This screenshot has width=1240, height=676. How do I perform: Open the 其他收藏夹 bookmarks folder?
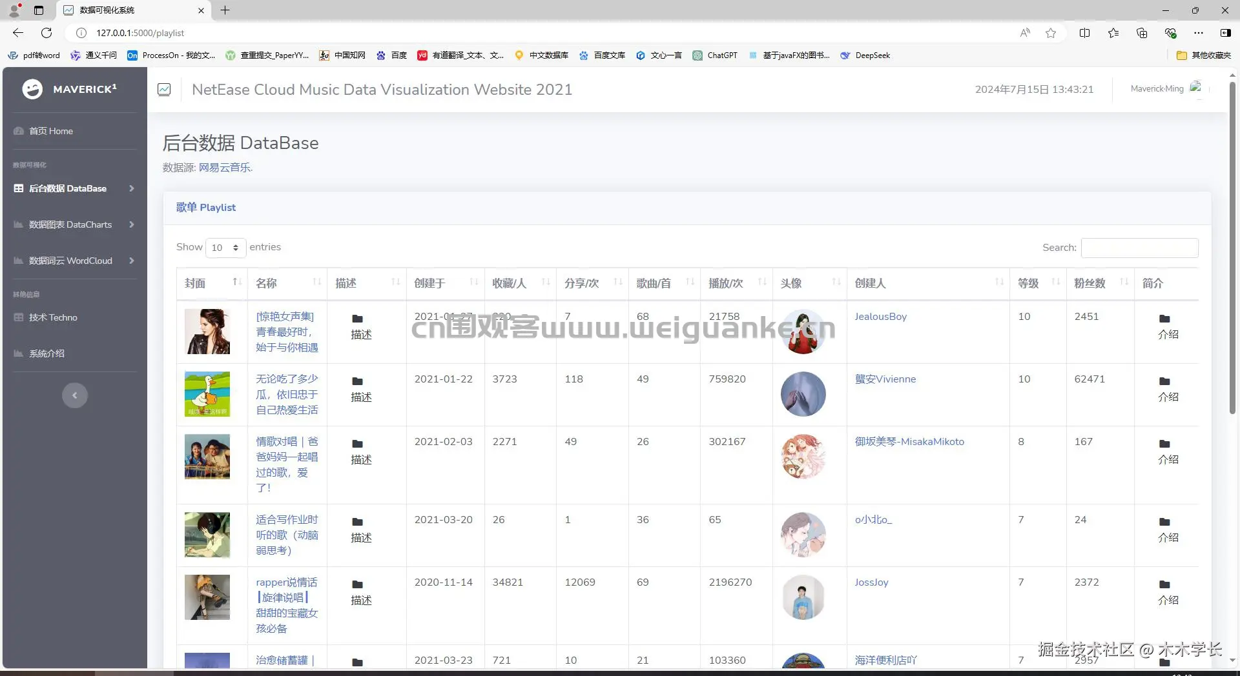click(x=1204, y=55)
